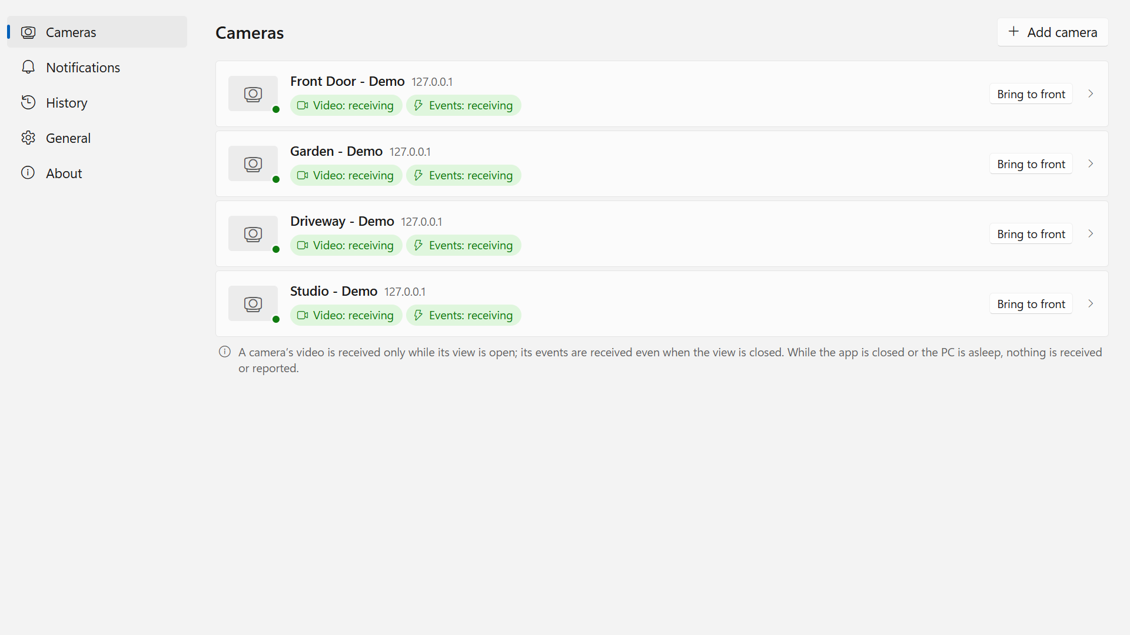Click the info icon beside About
1130x635 pixels.
28,173
